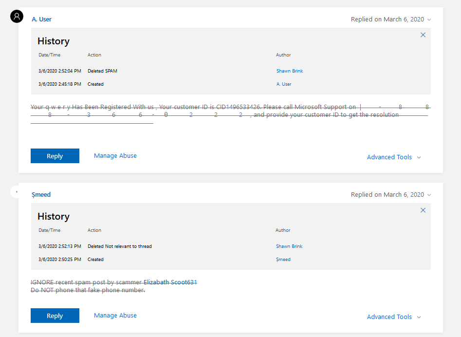The height and width of the screenshot is (337, 461).
Task: Select the 'Deleted SPAM' action text
Action: click(102, 71)
